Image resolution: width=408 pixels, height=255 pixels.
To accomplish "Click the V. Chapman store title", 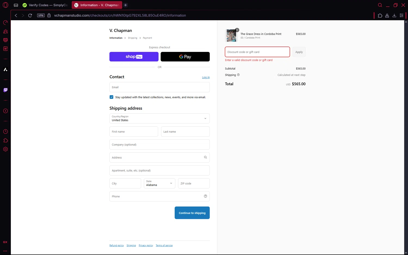I will pos(121,30).
